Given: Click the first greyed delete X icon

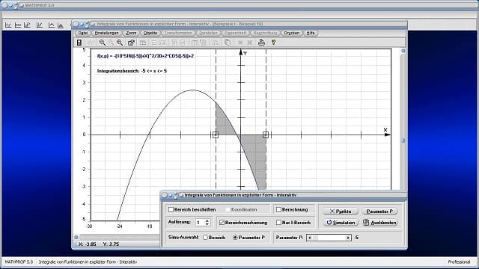Looking at the screenshot, I should (x=240, y=43).
